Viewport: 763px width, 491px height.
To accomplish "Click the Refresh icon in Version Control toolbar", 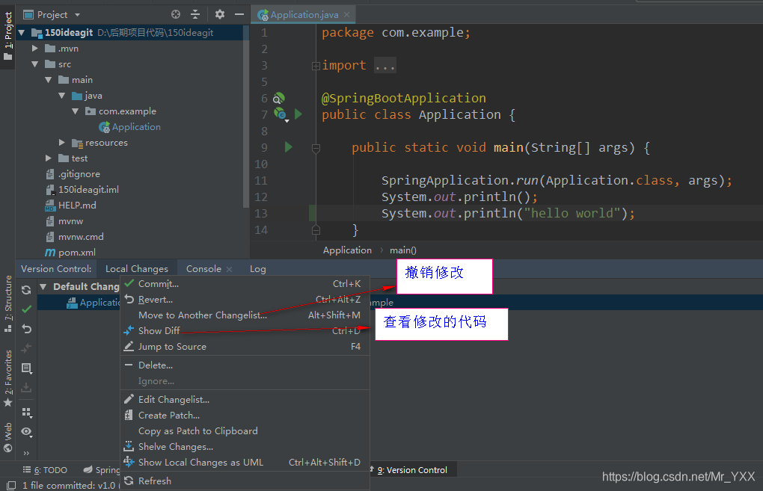I will (x=26, y=290).
